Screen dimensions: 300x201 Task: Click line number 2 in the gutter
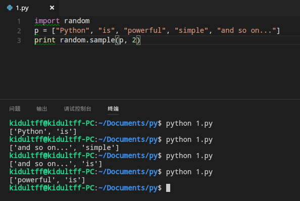click(19, 31)
